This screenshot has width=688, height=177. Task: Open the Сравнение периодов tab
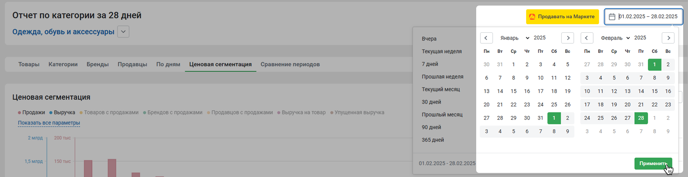pyautogui.click(x=290, y=64)
